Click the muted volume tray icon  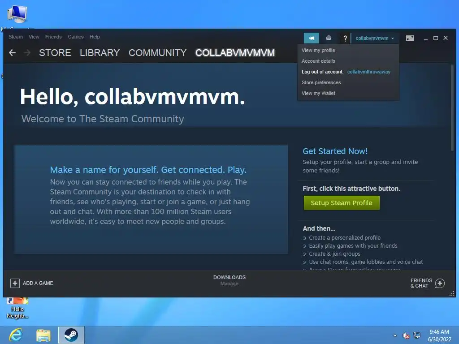click(x=406, y=335)
